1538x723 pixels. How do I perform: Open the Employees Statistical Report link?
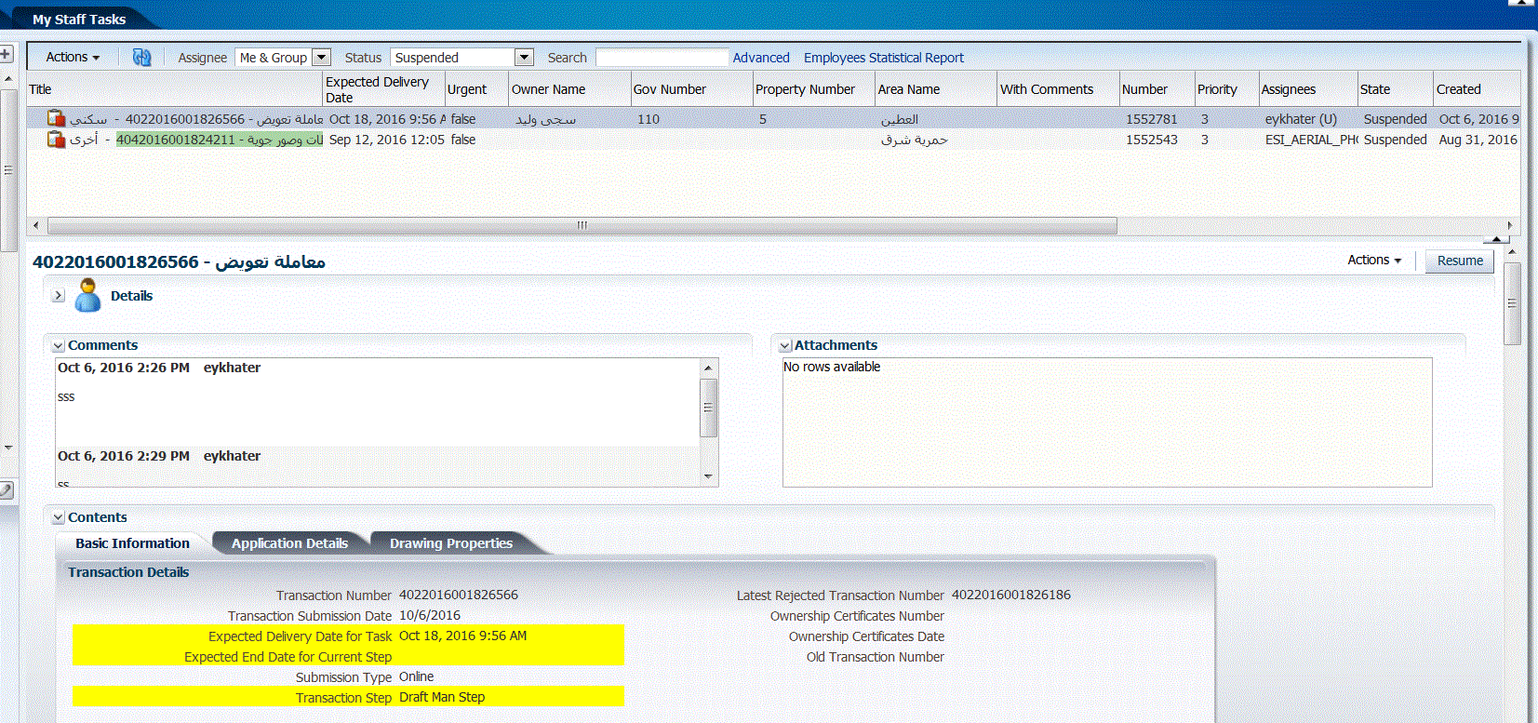point(884,58)
